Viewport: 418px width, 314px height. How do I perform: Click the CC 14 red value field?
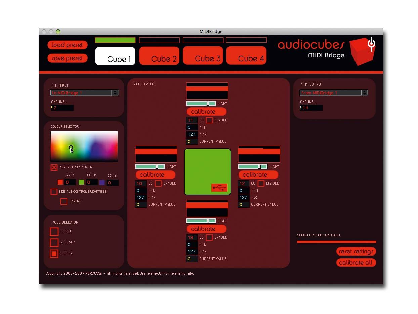pos(70,182)
